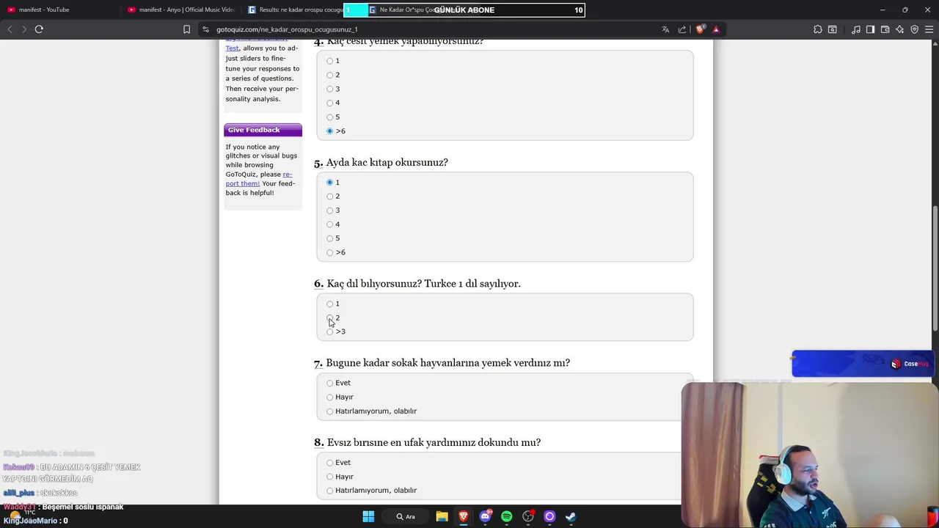
Task: Select 2 books per month option
Action: [330, 197]
